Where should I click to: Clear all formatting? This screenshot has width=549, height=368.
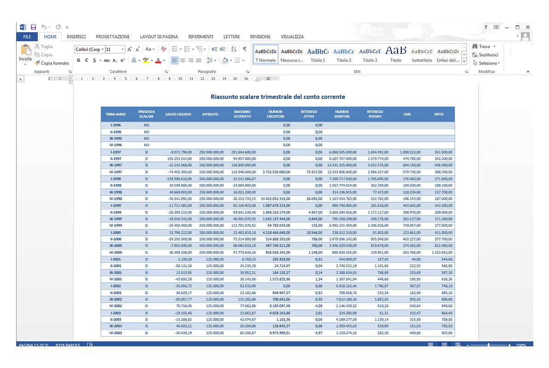[163, 49]
